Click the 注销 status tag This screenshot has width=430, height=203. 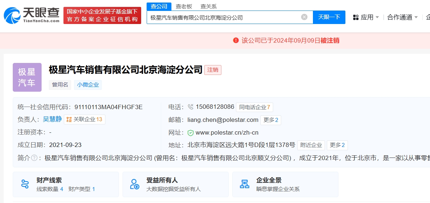click(x=213, y=70)
